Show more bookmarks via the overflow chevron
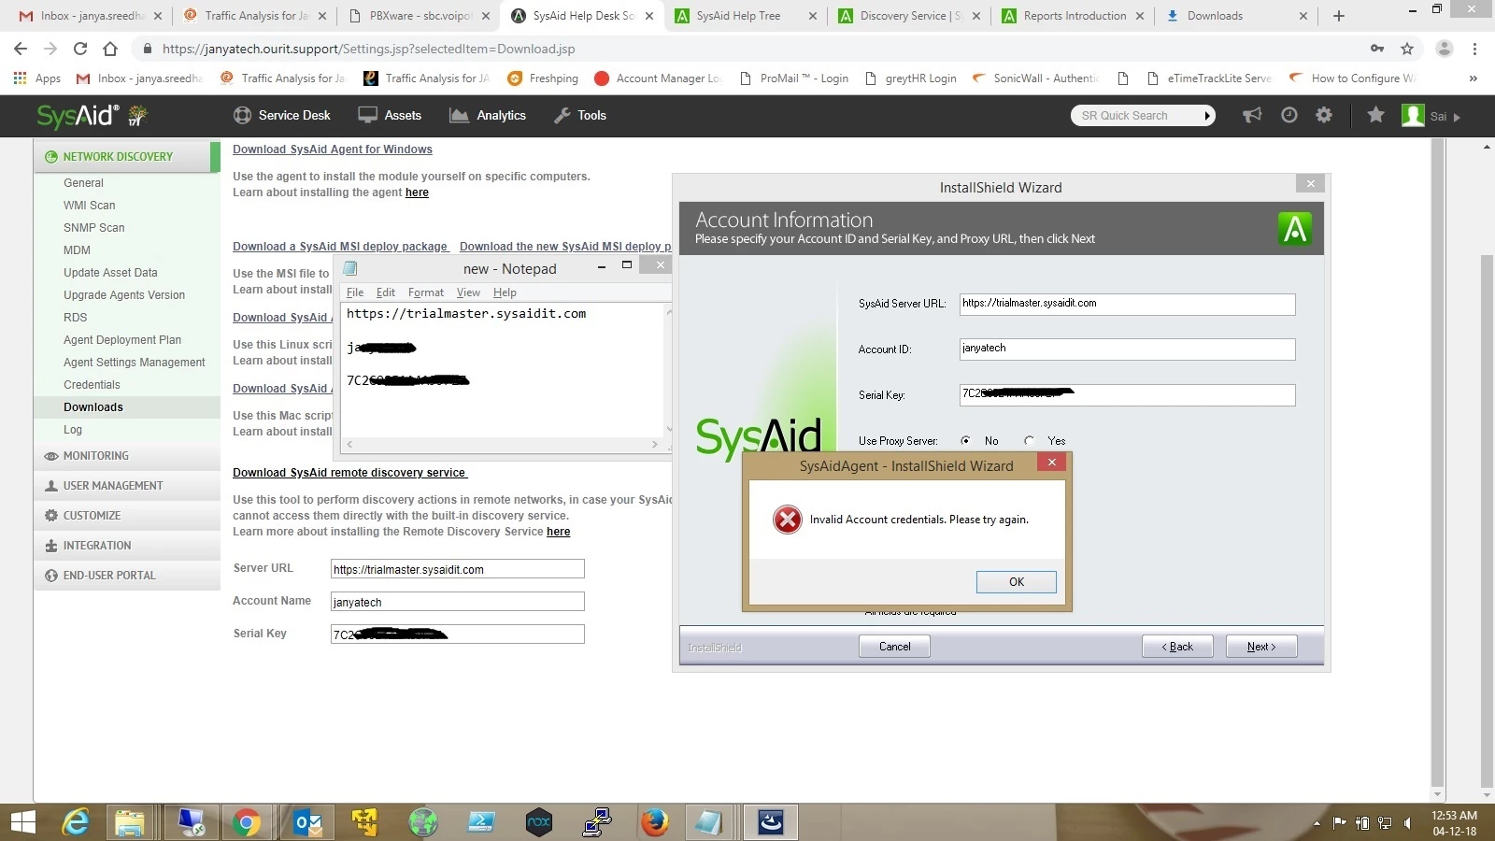Image resolution: width=1495 pixels, height=841 pixels. 1473,78
